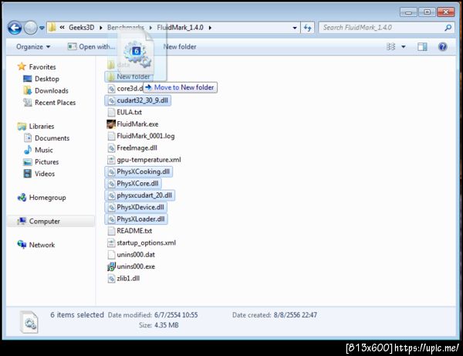Open Desktop in the navigation pane

[x=47, y=79]
